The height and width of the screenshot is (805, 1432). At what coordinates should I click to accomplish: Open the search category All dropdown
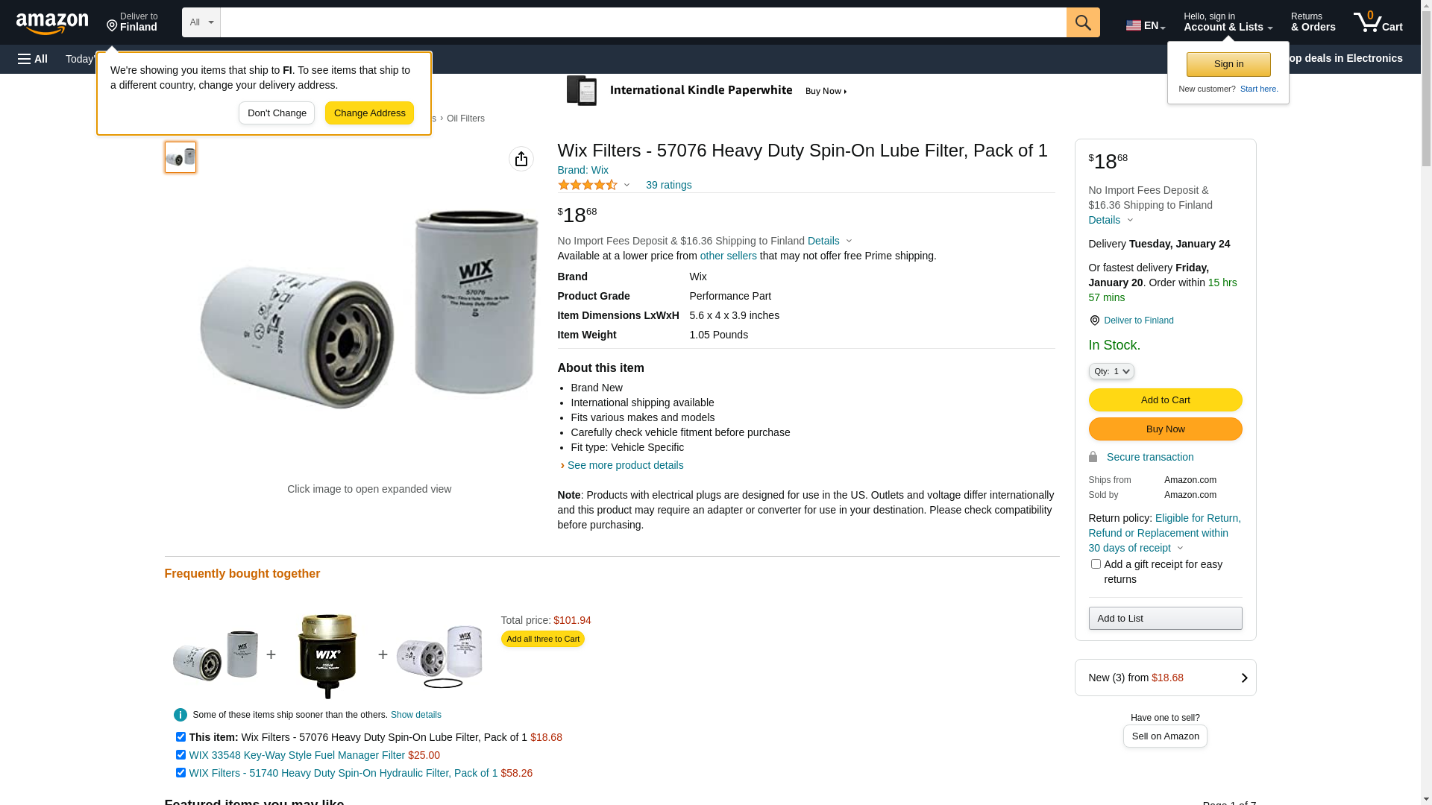pos(201,22)
